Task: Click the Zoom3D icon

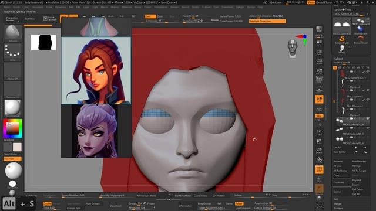Action: pos(319,151)
